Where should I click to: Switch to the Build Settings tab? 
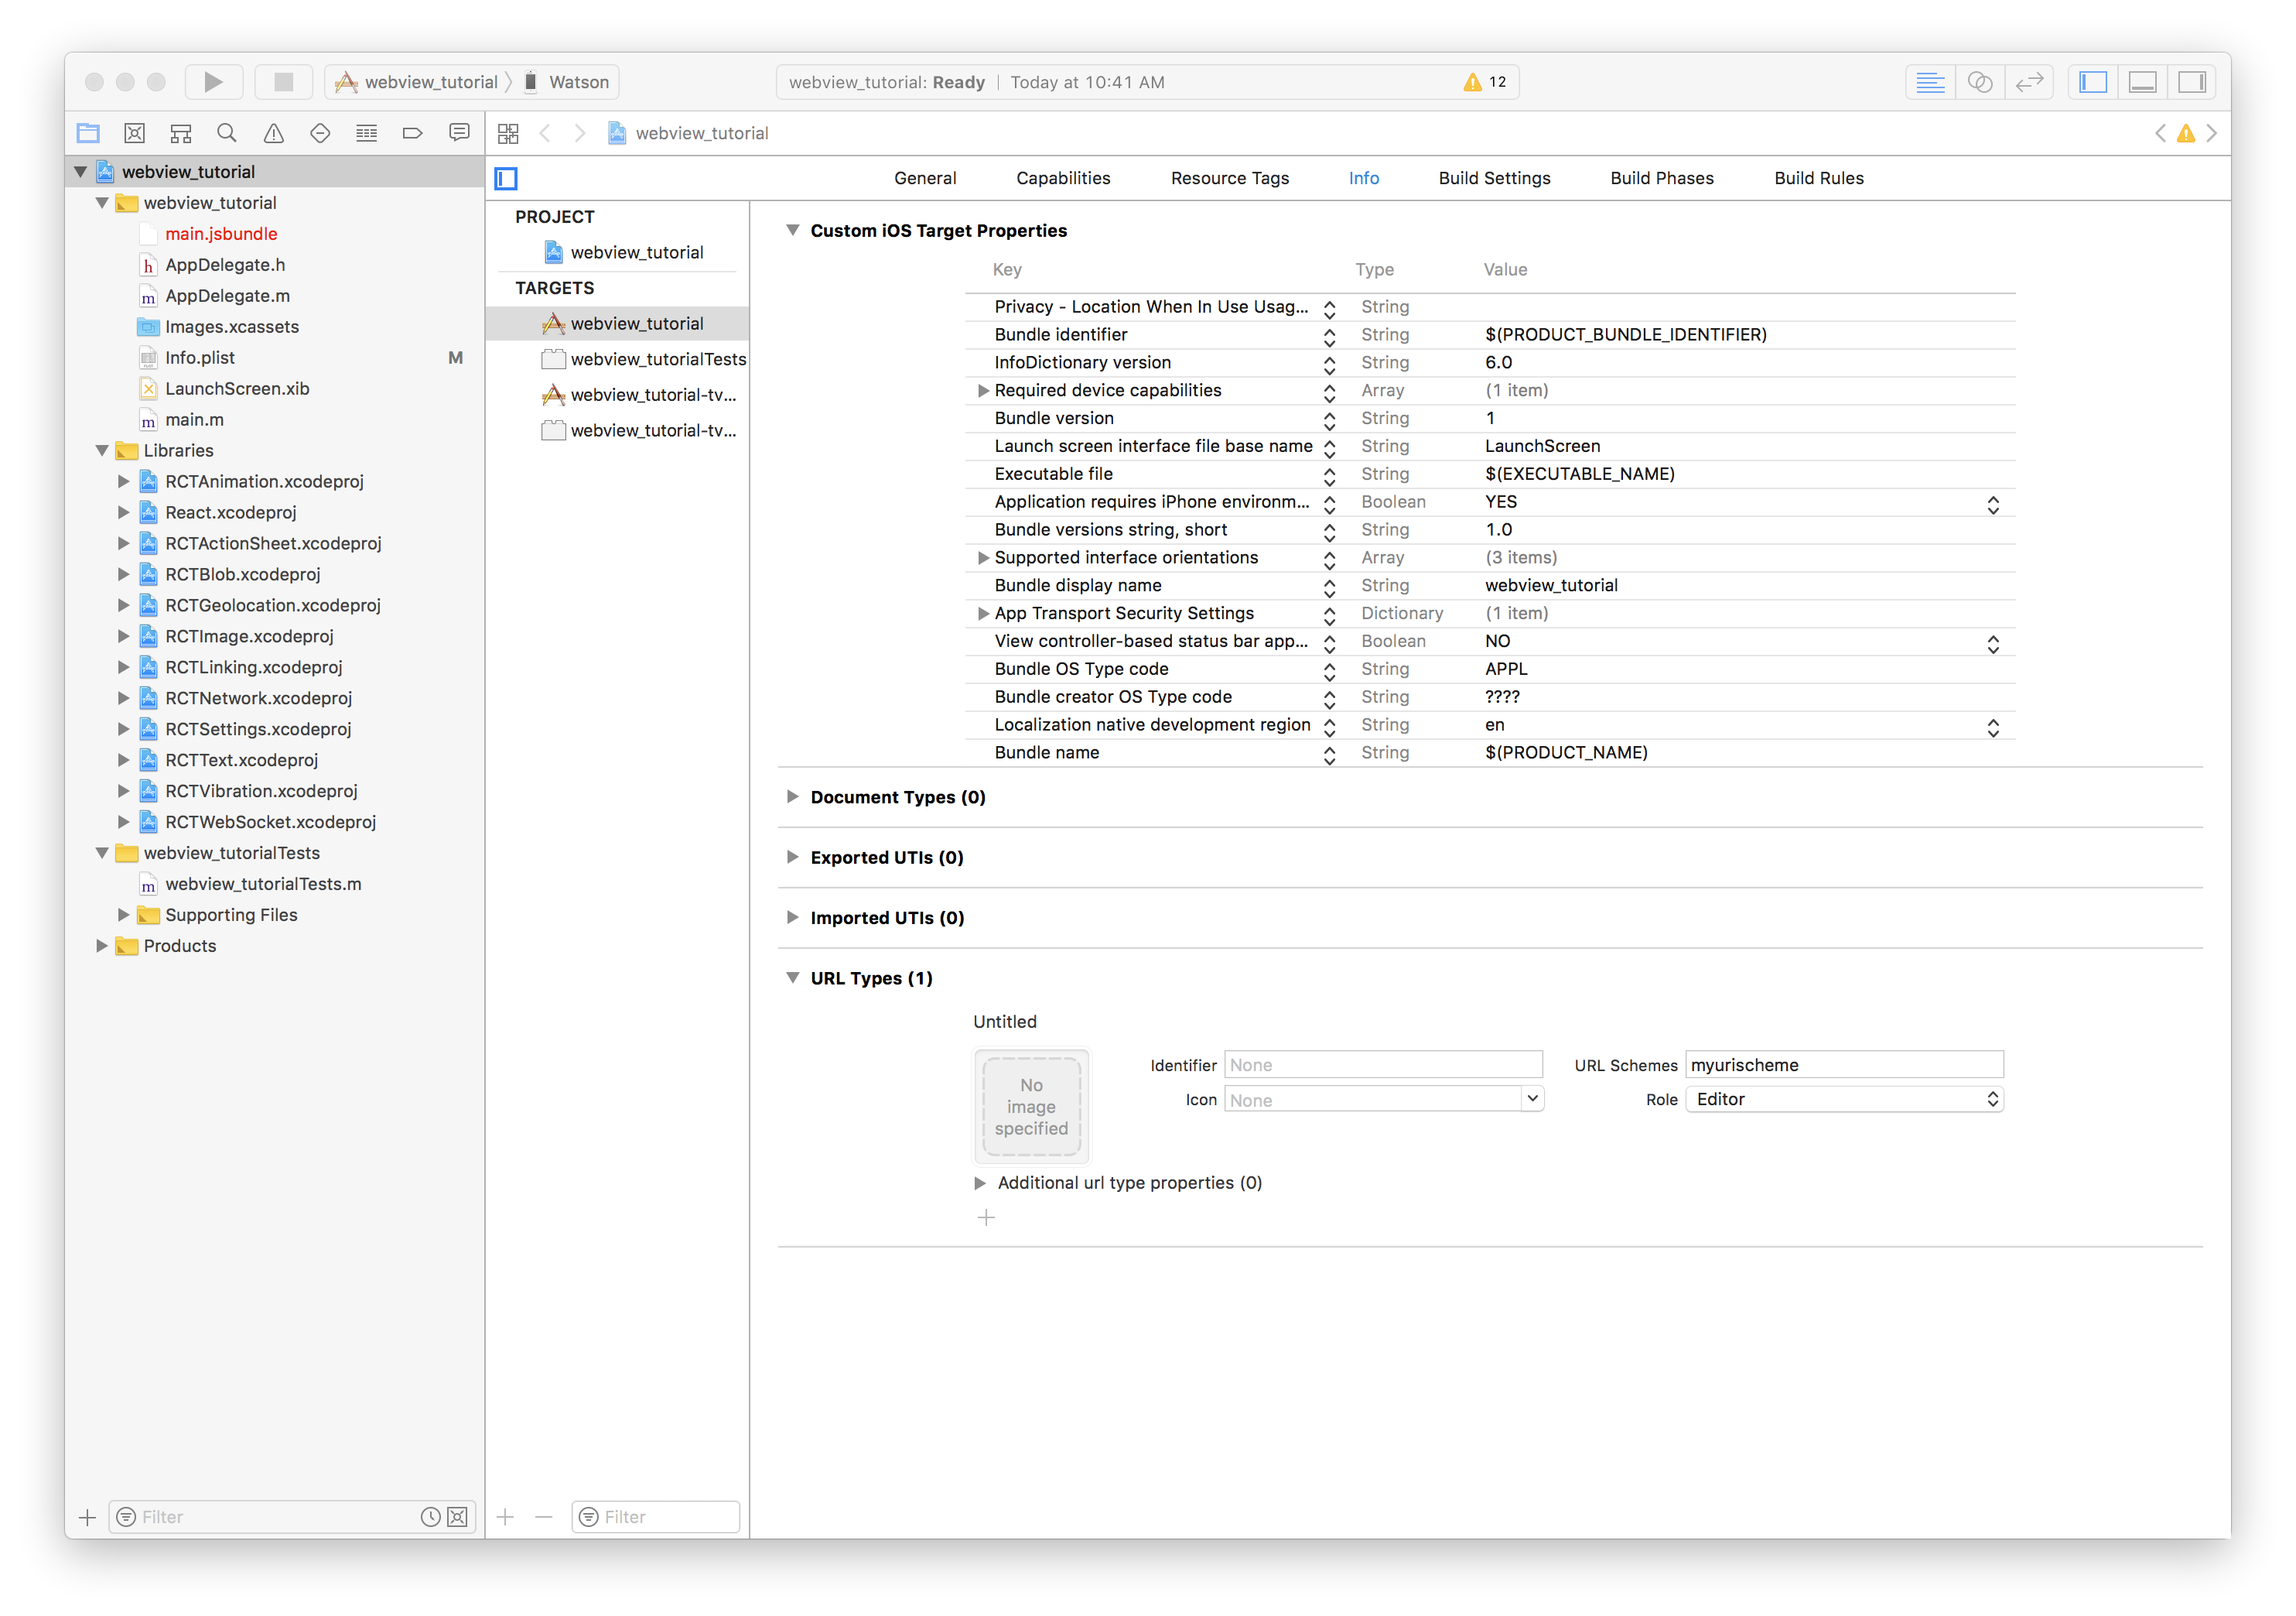tap(1494, 178)
